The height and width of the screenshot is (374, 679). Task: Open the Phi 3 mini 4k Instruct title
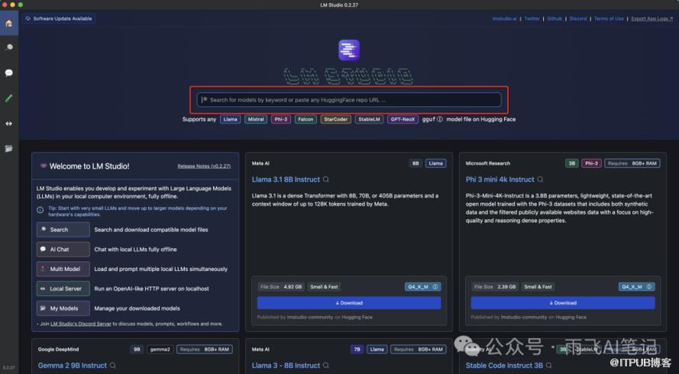pos(500,179)
